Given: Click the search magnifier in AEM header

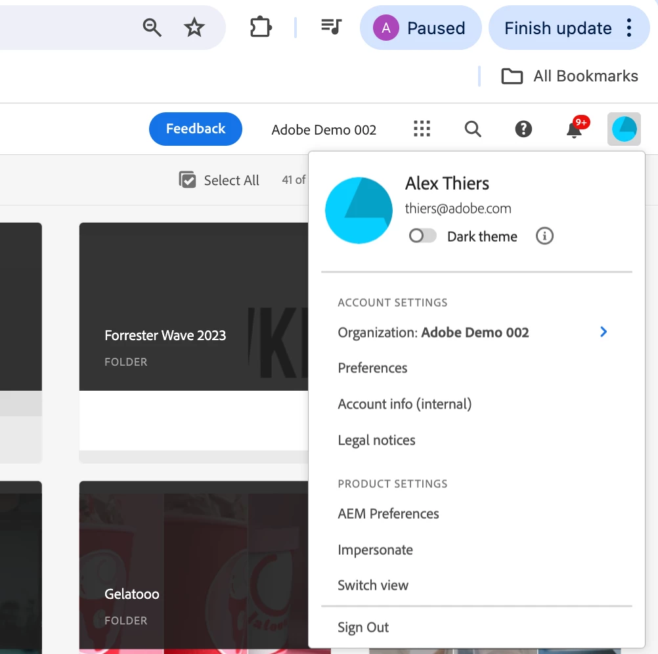Looking at the screenshot, I should [473, 129].
